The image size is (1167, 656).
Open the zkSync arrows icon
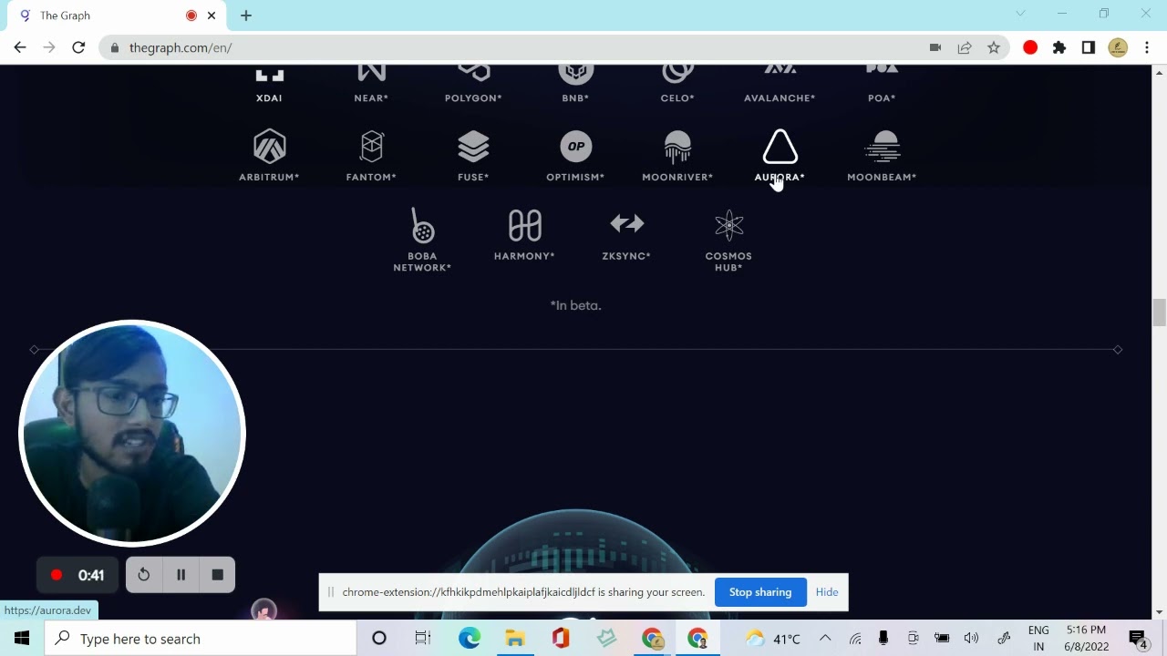[626, 223]
